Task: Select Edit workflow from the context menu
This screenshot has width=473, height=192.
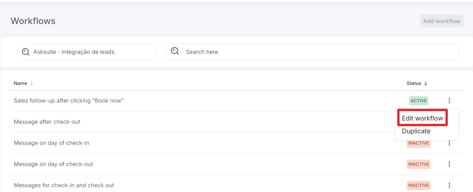Action: [422, 118]
